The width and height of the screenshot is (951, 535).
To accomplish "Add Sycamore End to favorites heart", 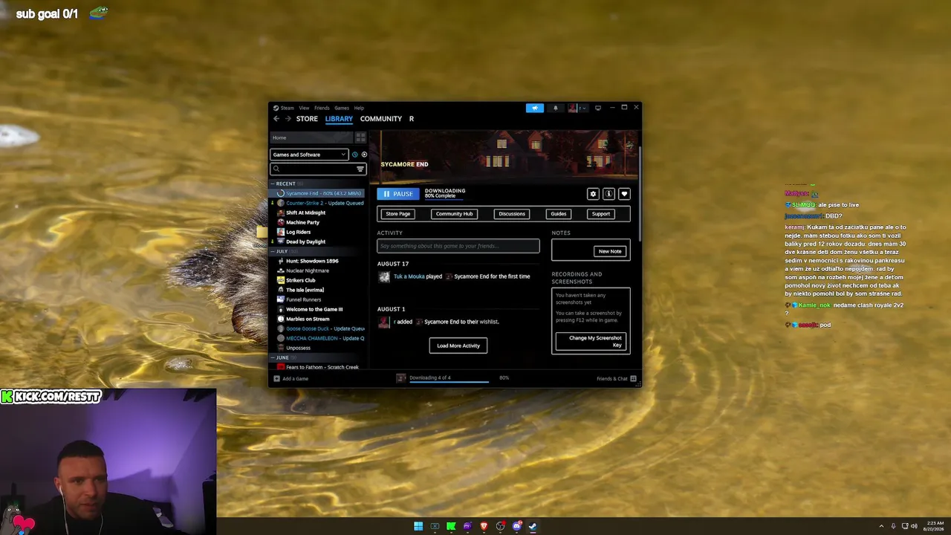I will [624, 194].
